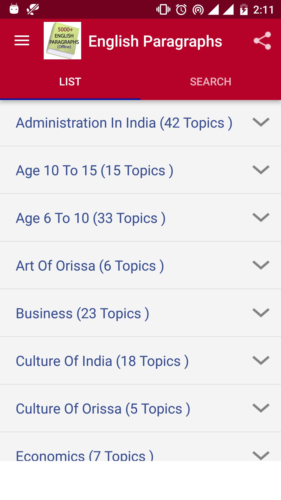
Task: Tap the Android debug notification icon
Action: (14, 9)
